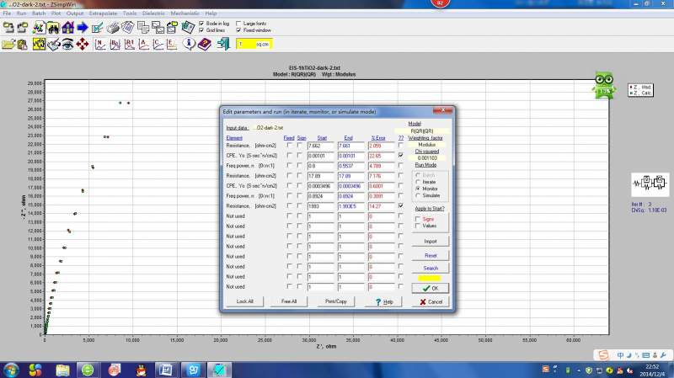This screenshot has height=378, width=674.
Task: Click the pen on notepad toolbar icon
Action: (x=53, y=44)
